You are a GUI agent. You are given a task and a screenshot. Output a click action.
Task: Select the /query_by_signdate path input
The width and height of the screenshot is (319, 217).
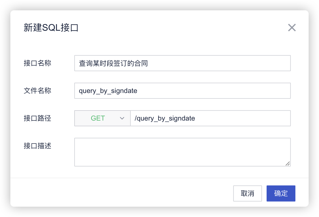(210, 118)
